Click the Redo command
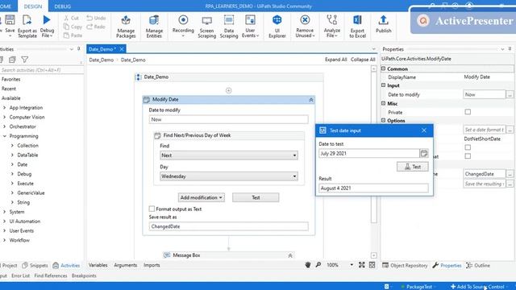 [96, 27]
